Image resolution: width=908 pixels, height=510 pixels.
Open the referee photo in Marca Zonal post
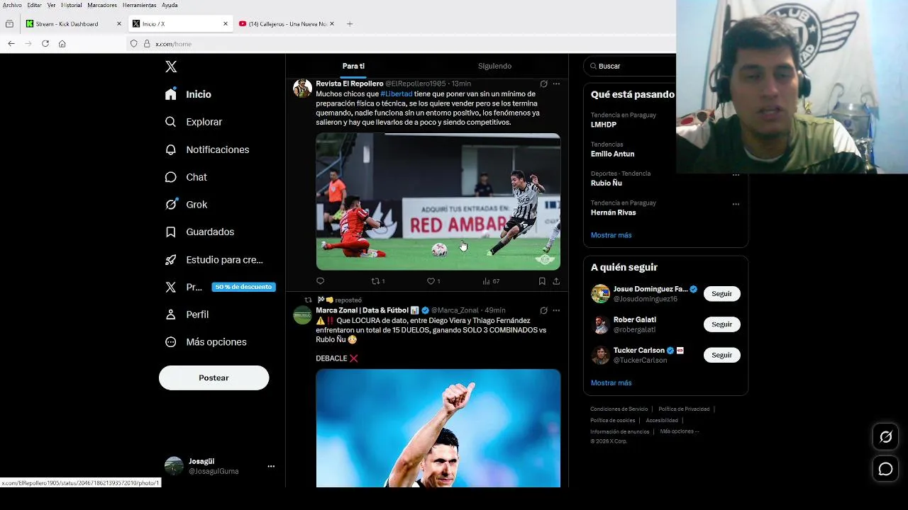(438, 428)
